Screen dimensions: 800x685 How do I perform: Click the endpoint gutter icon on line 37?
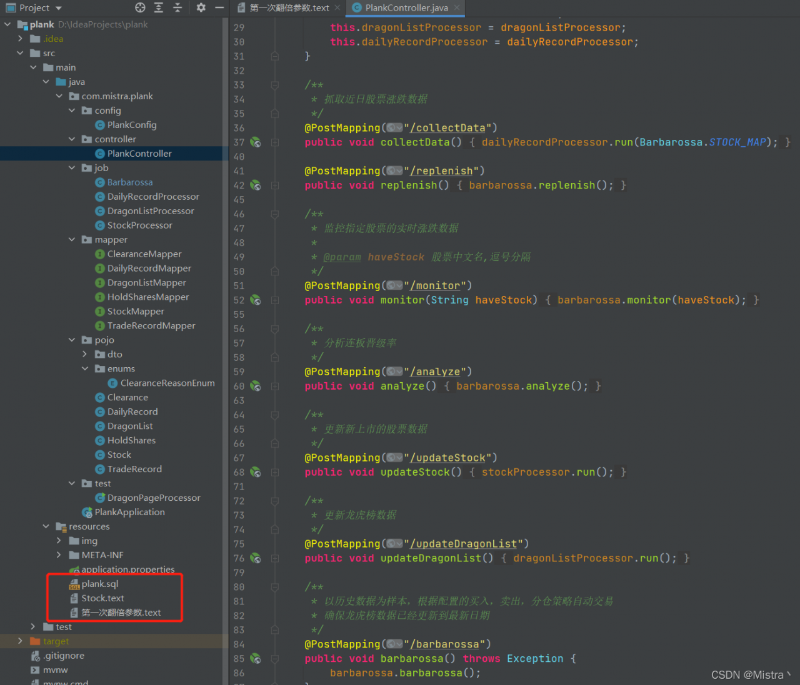pyautogui.click(x=256, y=142)
